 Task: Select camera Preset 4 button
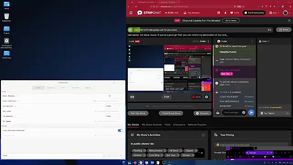pos(121,155)
